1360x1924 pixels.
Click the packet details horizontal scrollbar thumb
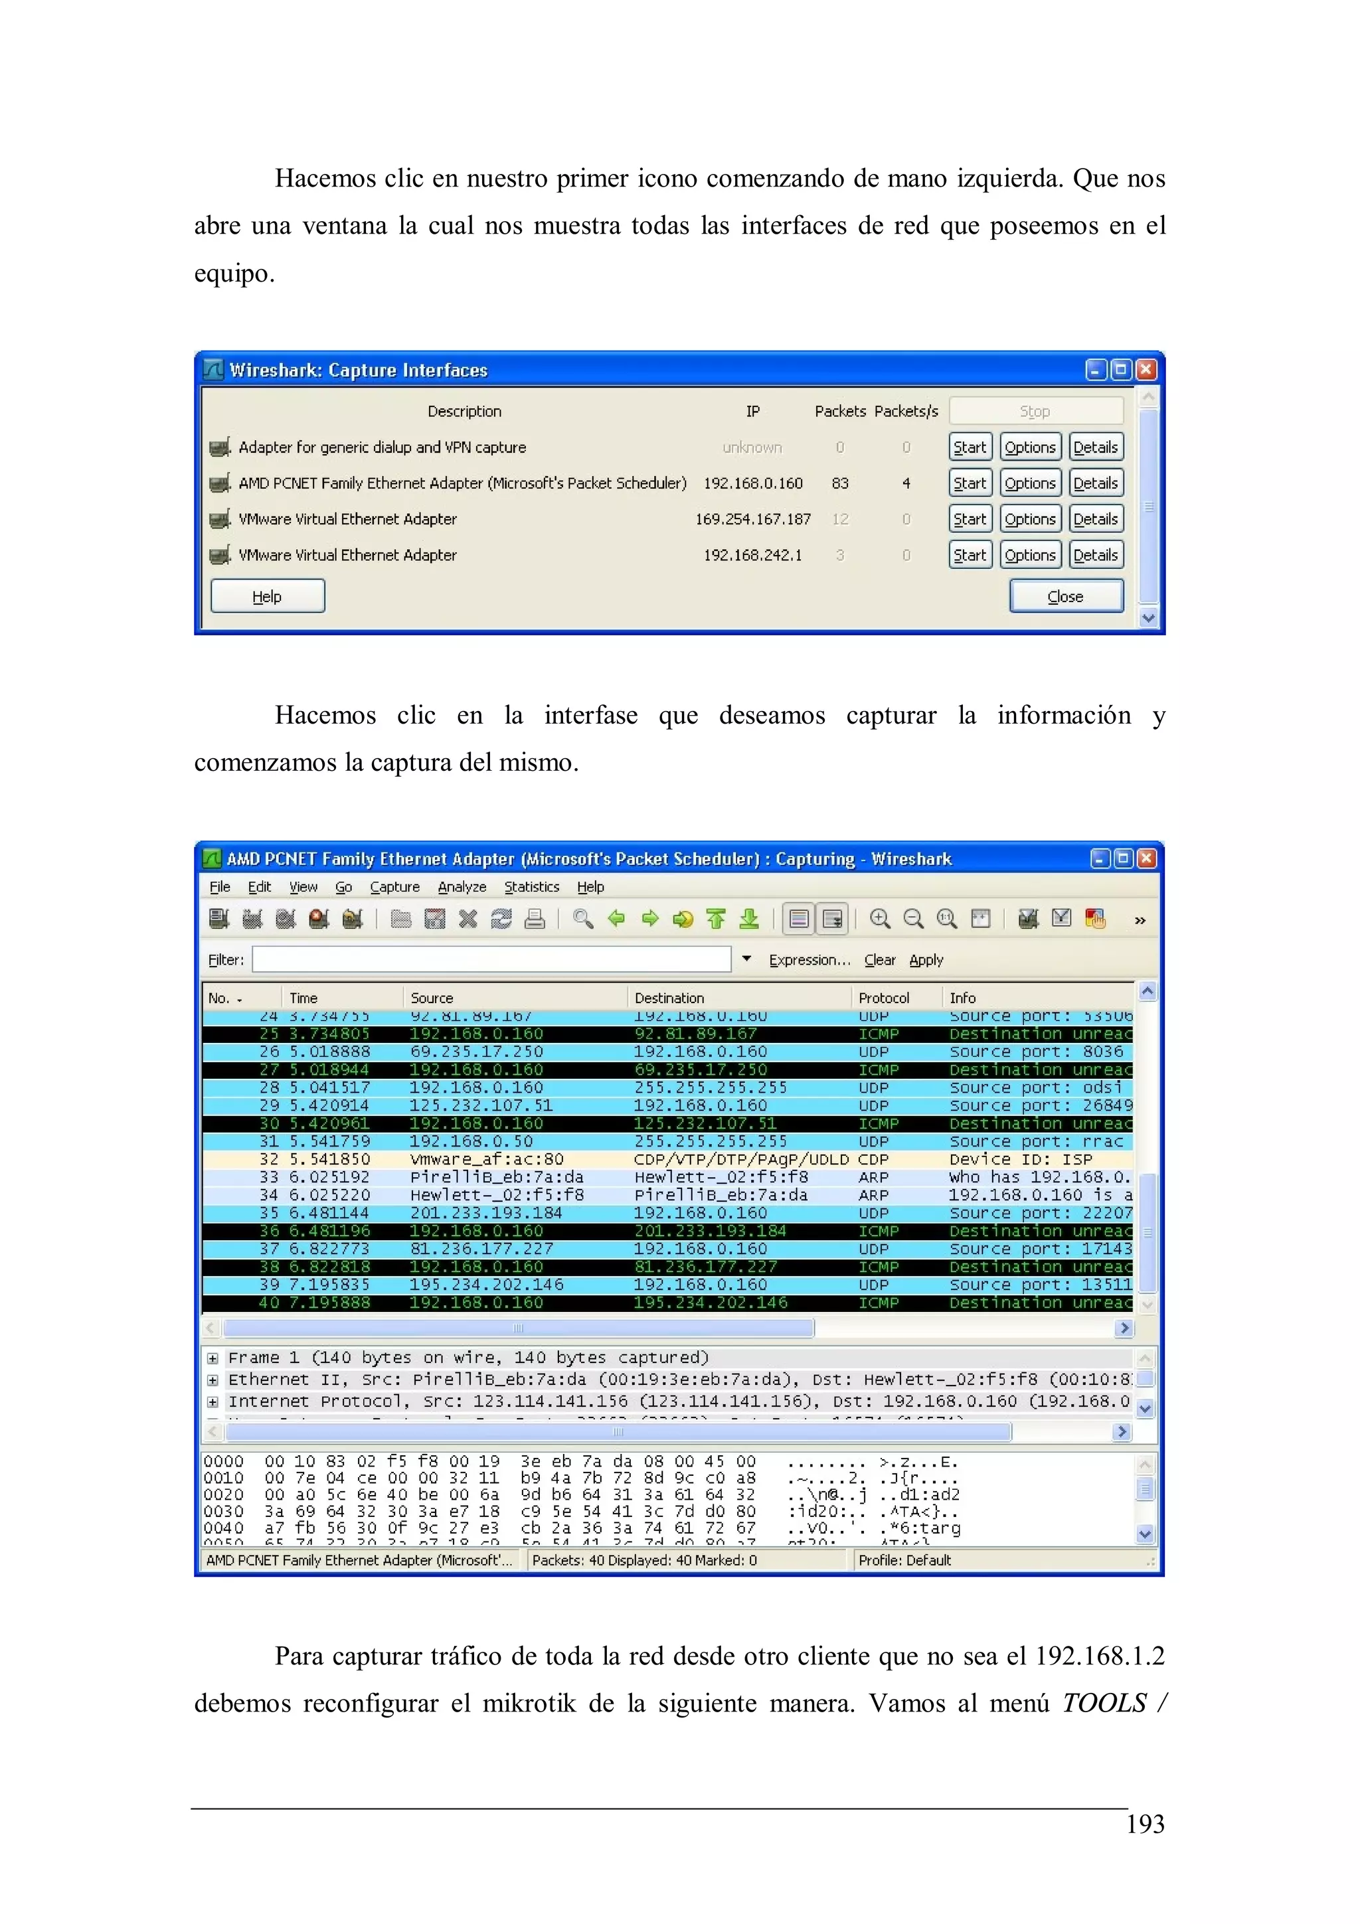coord(618,1432)
